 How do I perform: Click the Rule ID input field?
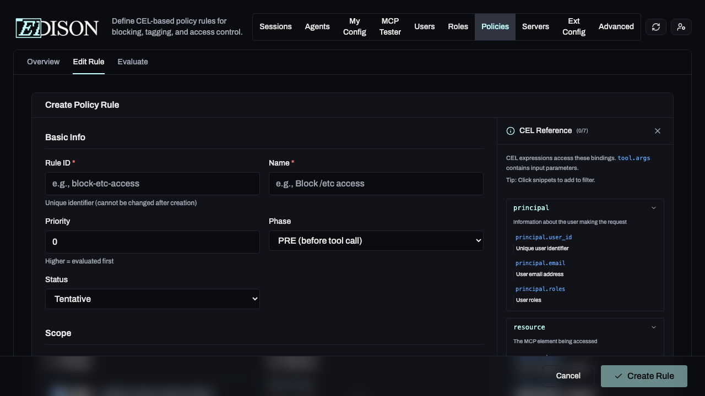click(x=152, y=184)
